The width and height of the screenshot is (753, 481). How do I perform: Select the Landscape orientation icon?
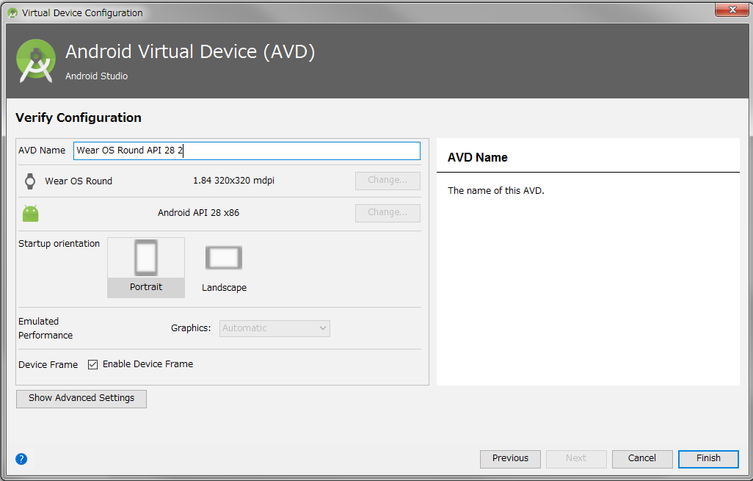pos(224,258)
